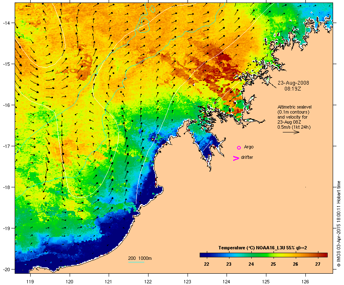
Task: Click the 0.5m/s velocity scale arrow
Action: click(291, 132)
